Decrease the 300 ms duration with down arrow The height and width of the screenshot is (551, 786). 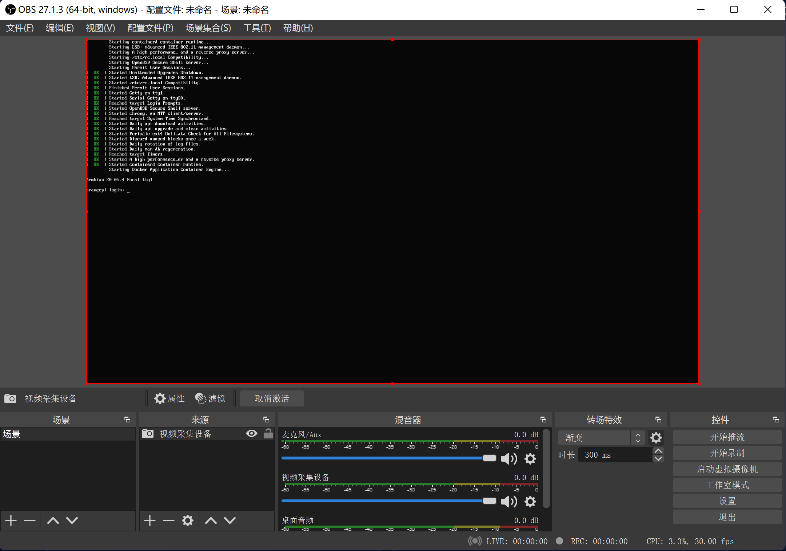point(658,459)
